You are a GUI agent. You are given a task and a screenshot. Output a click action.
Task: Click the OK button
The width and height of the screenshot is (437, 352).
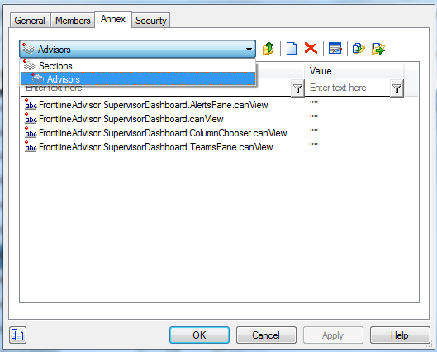199,335
